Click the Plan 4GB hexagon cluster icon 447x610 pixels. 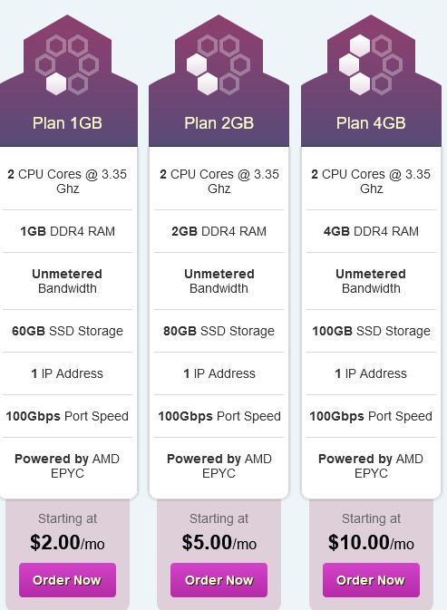370,64
